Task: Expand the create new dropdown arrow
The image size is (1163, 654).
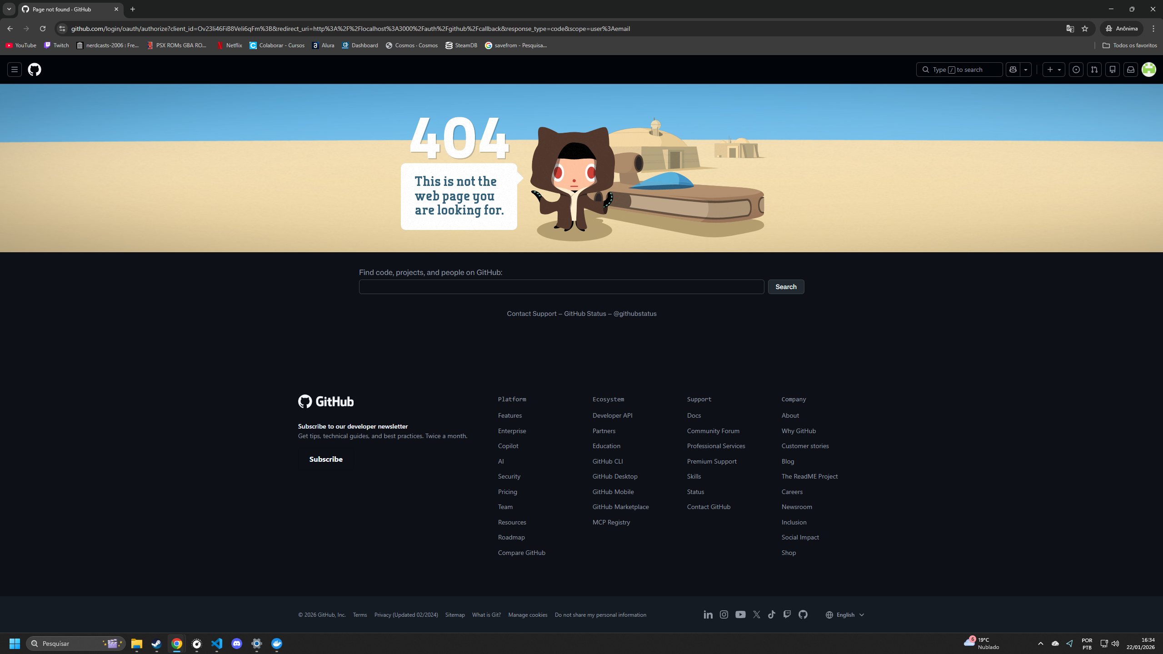Action: tap(1059, 69)
